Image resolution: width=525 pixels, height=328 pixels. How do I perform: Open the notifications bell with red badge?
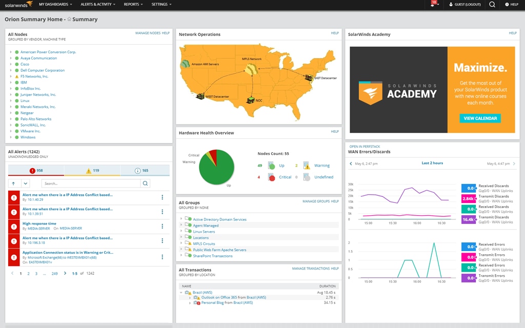point(434,4)
